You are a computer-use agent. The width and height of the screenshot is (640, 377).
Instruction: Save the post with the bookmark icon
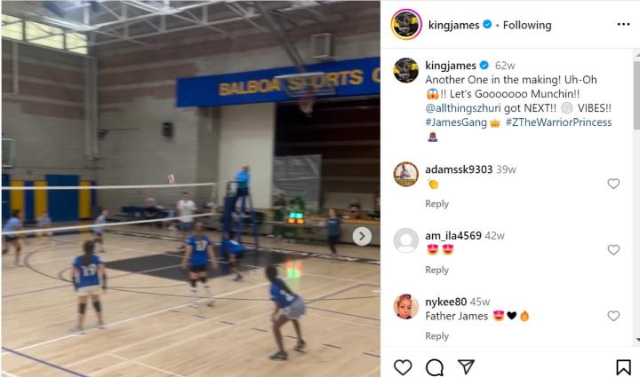(623, 367)
